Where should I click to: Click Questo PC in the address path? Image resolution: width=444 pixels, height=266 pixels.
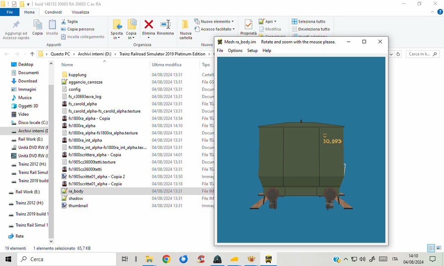[60, 54]
